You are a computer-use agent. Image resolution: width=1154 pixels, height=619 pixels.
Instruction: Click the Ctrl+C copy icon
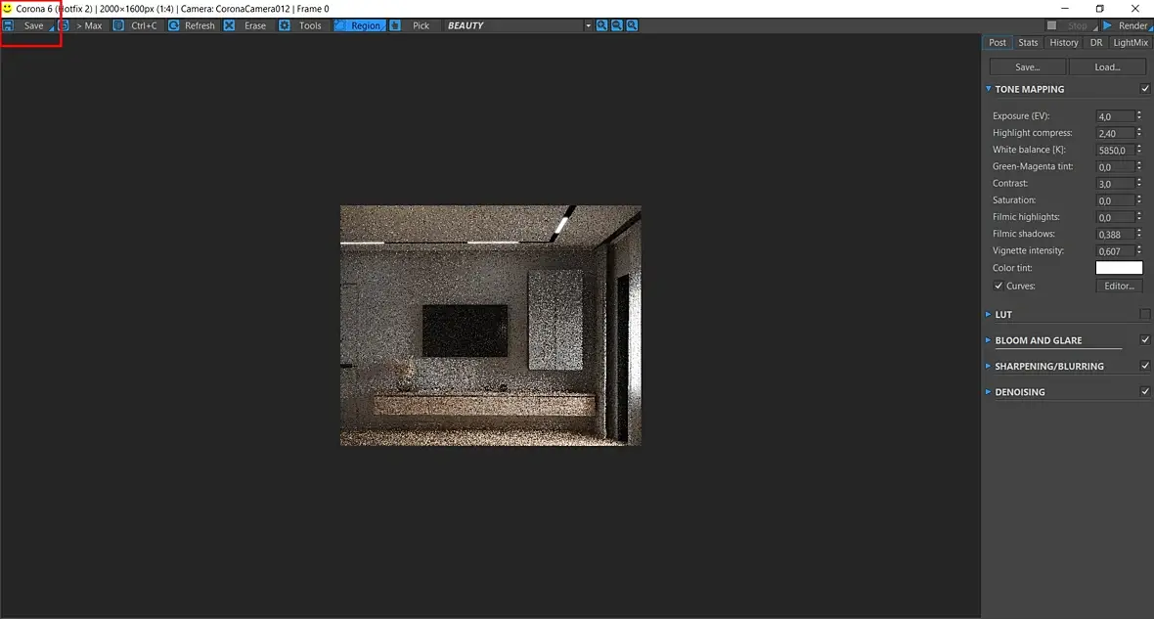(118, 25)
